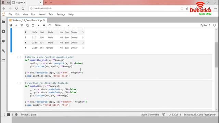Open the Commands palette sidebar icon
This screenshot has height=123, width=219.
point(3,41)
